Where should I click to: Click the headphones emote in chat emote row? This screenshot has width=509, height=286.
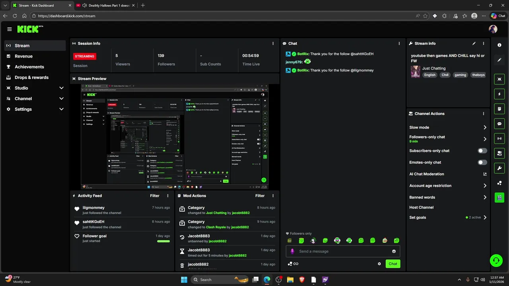(x=349, y=241)
